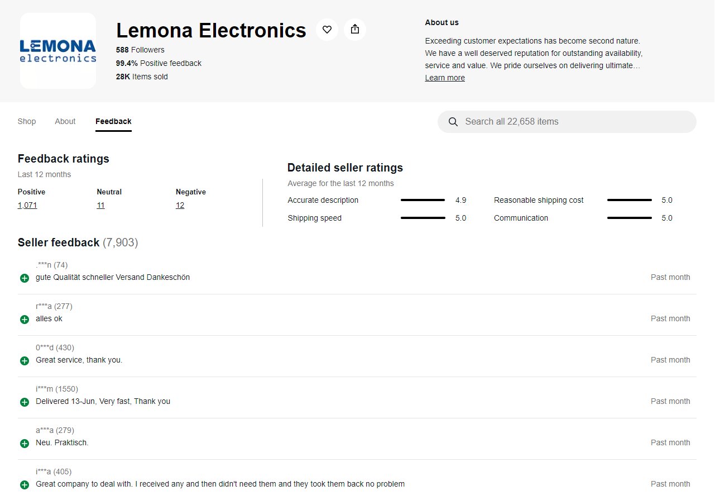Click the search magnifier icon
Screen dimensions: 715x500
click(x=453, y=122)
